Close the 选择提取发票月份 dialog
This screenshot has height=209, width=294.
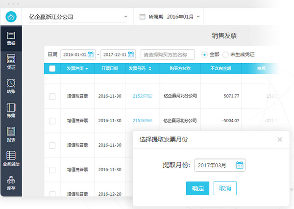(x=280, y=139)
